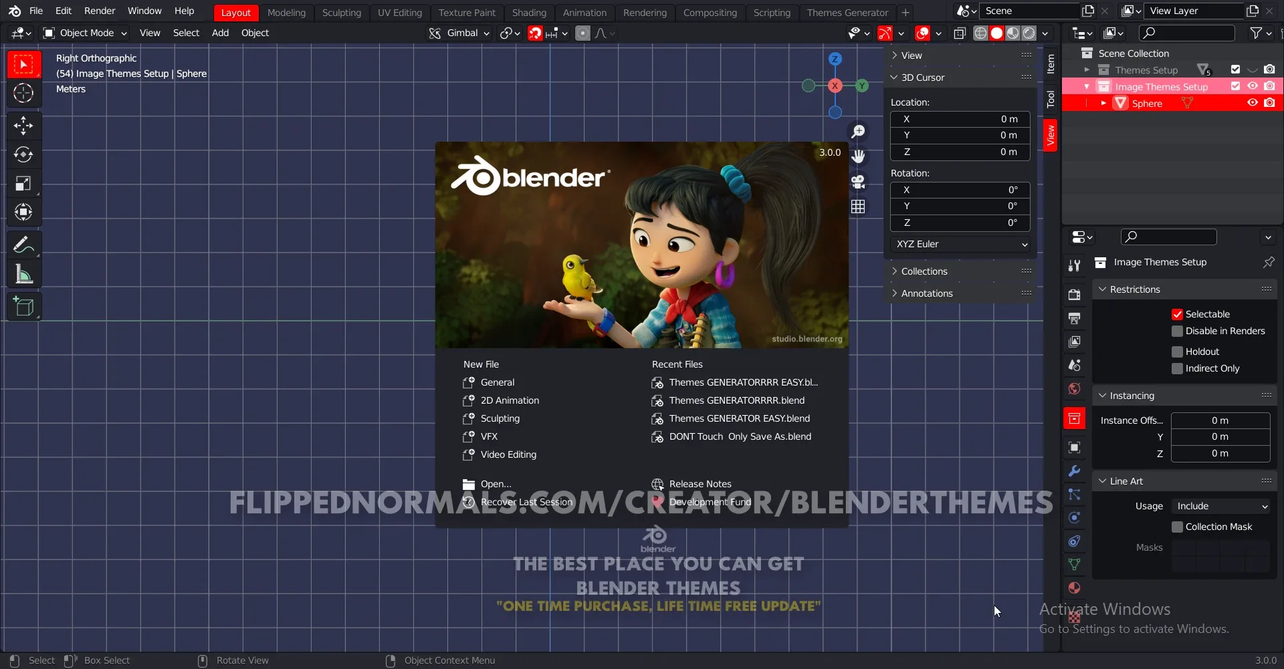Open the Release Notes link
The image size is (1284, 669).
coord(700,484)
